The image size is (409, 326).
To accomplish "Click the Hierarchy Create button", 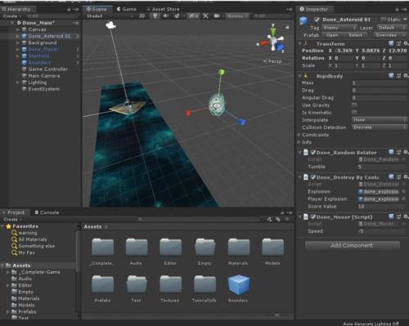I will coord(12,16).
